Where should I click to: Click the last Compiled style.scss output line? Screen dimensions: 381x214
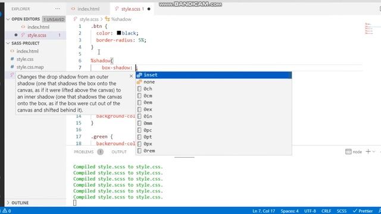(x=118, y=197)
